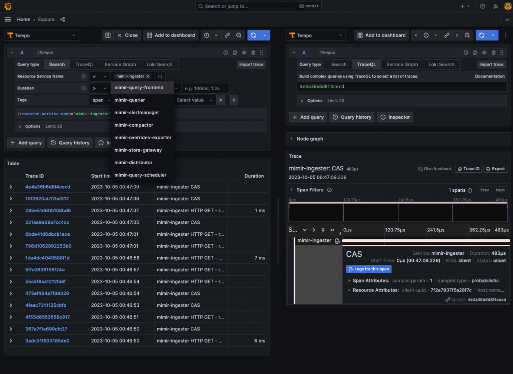Copy the SpanID deep link icon
The image size is (513, 374).
447,299
